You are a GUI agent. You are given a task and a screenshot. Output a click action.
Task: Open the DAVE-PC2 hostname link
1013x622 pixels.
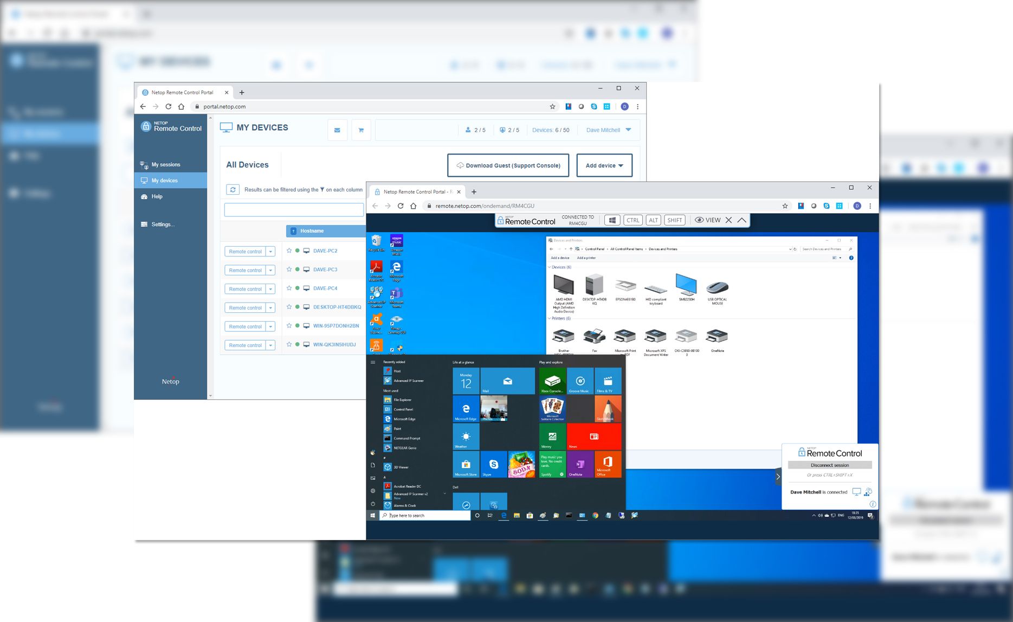(x=325, y=251)
